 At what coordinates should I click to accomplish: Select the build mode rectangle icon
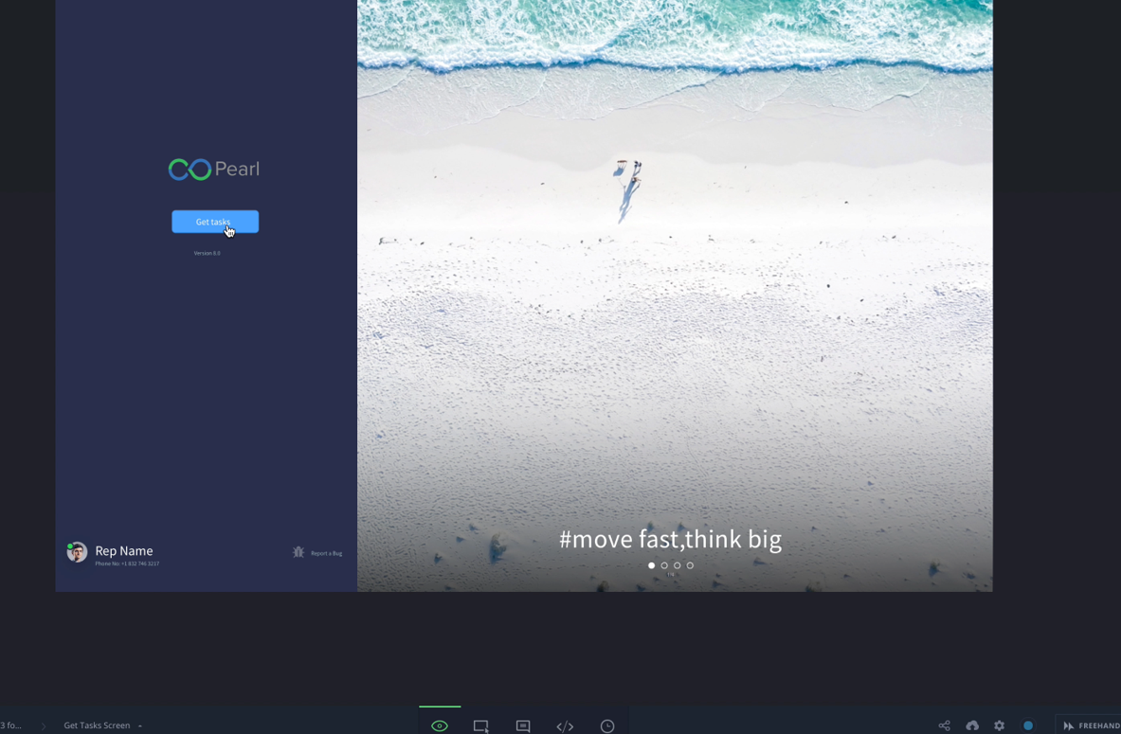tap(481, 725)
